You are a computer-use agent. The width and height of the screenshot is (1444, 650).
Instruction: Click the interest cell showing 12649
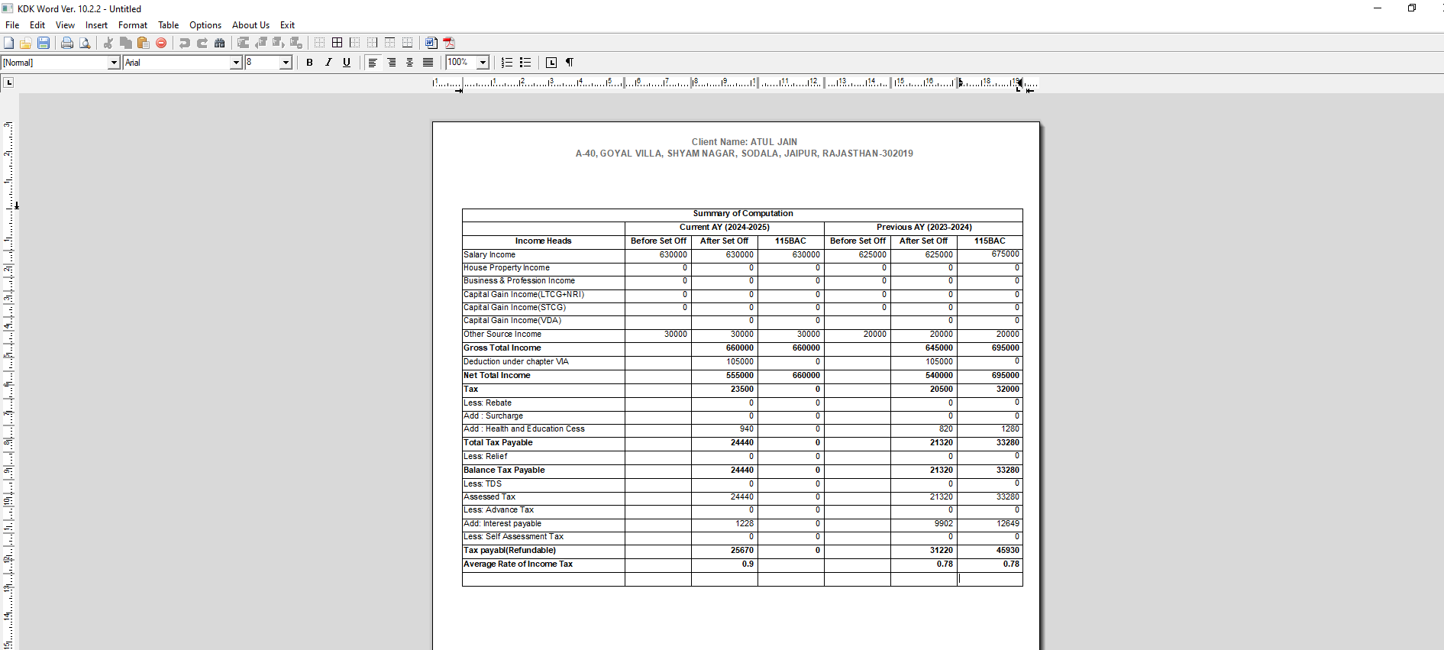990,524
